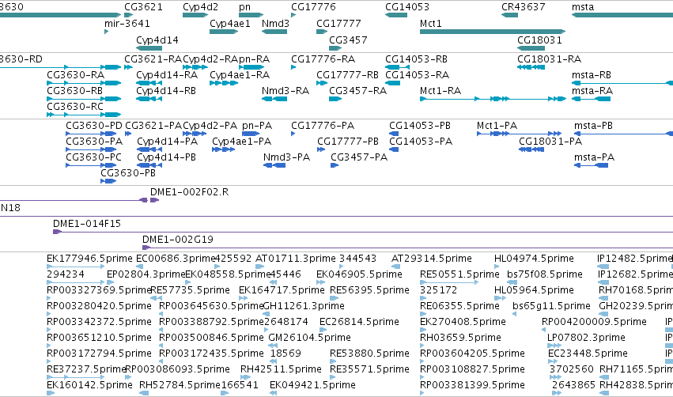Select the msta-PB protein label

[594, 125]
